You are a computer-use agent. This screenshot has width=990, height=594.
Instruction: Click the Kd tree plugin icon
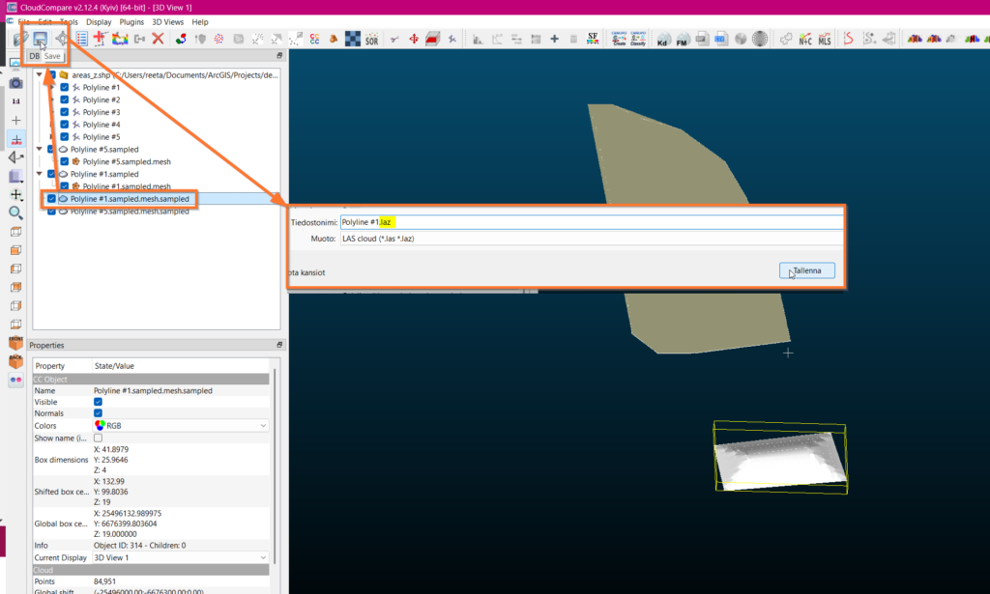coord(662,40)
